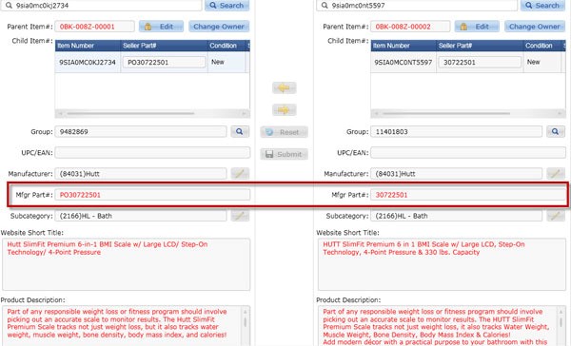The height and width of the screenshot is (346, 571).
Task: Click left Website Short Title text area
Action: tap(126, 264)
